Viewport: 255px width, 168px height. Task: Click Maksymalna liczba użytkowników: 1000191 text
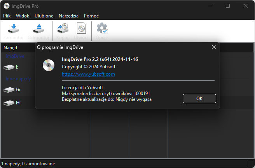(106, 94)
